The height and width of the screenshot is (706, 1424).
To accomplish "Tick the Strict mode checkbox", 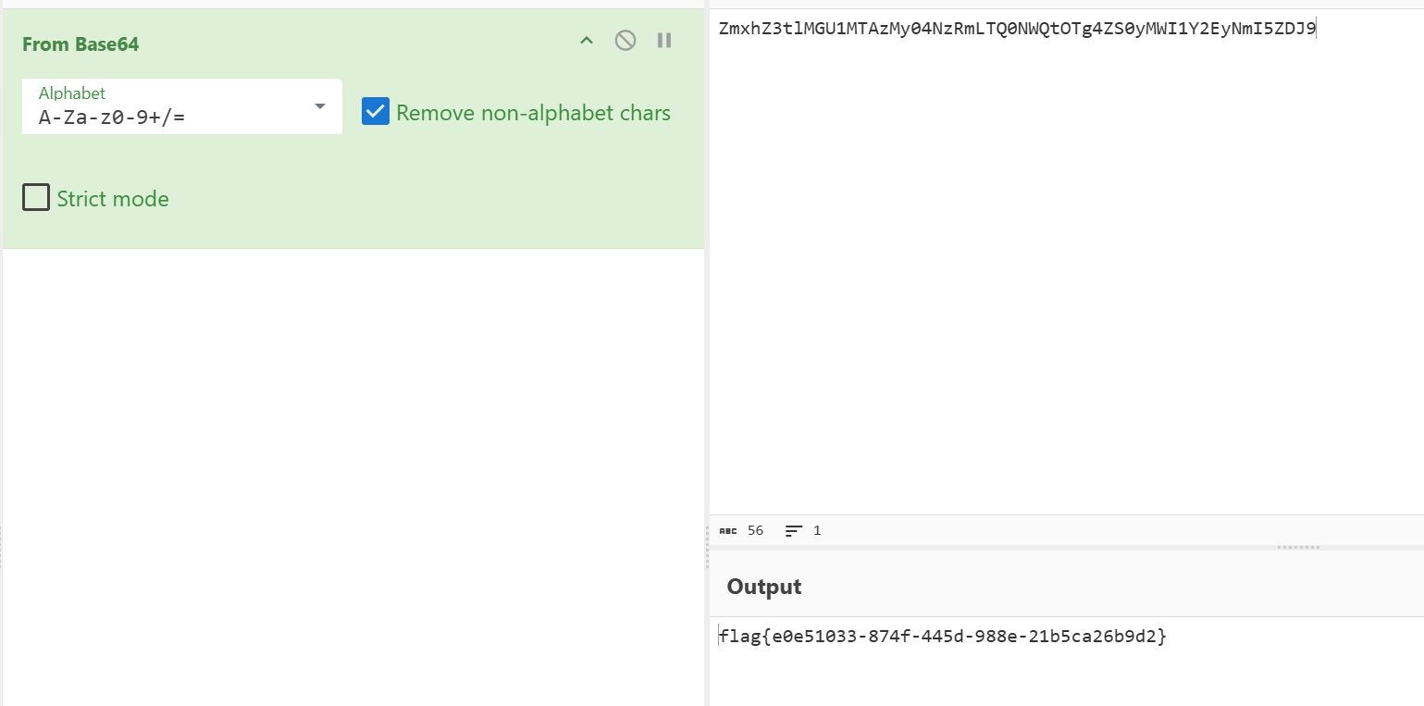I will (36, 198).
